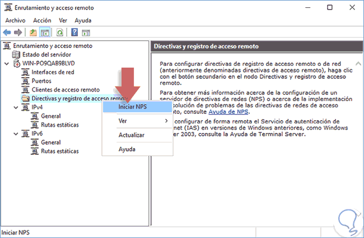This screenshot has height=238, width=364.
Task: Toggle the Show/Hide console tree icon
Action: click(x=45, y=32)
